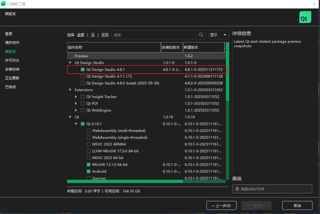The width and height of the screenshot is (320, 214).
Task: Collapse the Qt 6.10.1 node
Action: 76,124
